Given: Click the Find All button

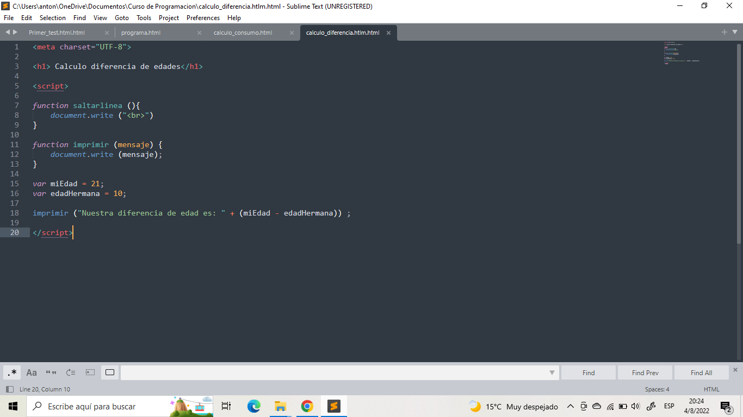Looking at the screenshot, I should [x=701, y=372].
